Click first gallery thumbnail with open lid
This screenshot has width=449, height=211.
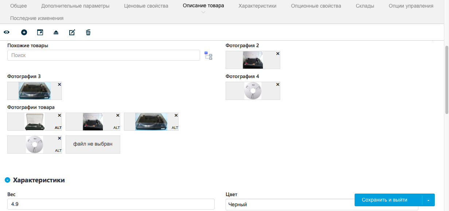coord(35,122)
